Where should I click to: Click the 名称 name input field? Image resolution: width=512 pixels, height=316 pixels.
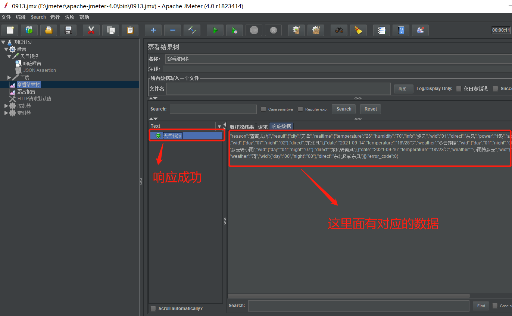(338, 59)
